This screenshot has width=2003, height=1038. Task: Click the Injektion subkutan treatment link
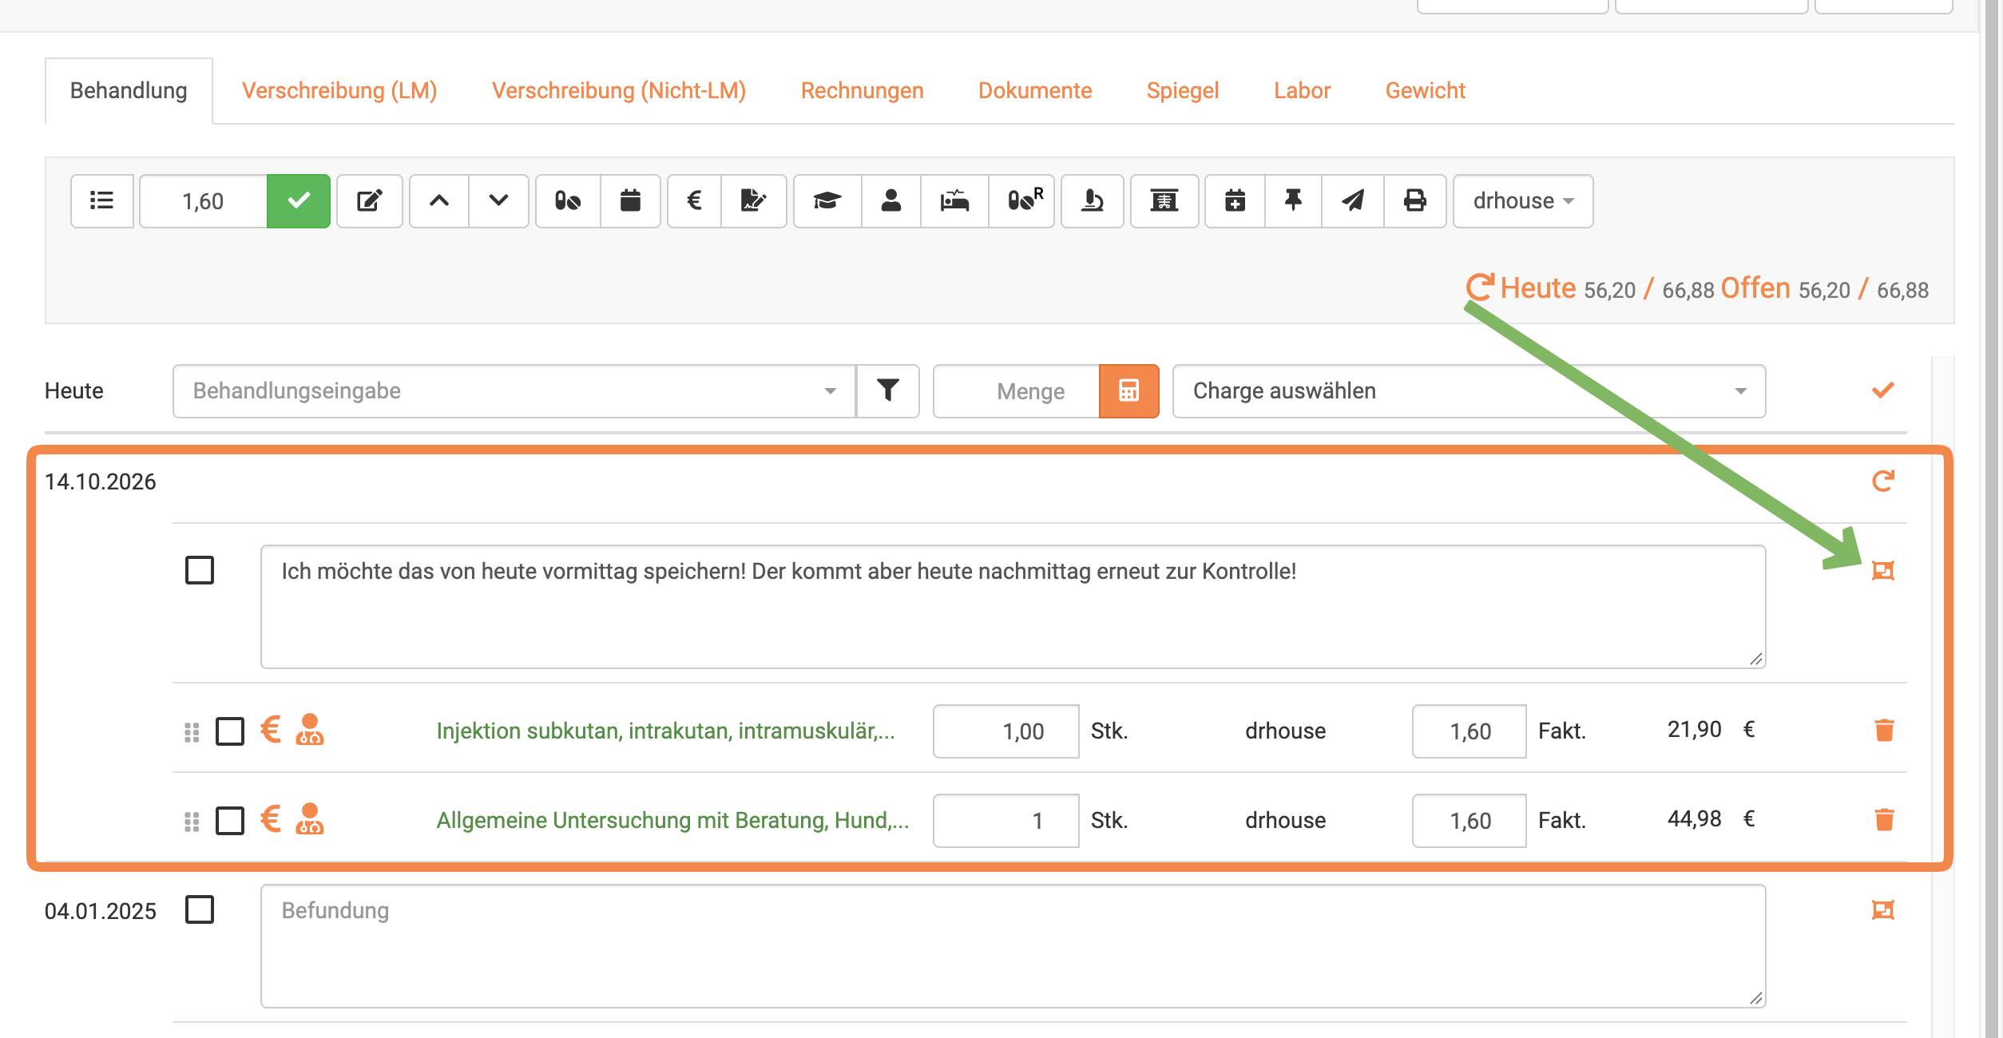[x=666, y=731]
